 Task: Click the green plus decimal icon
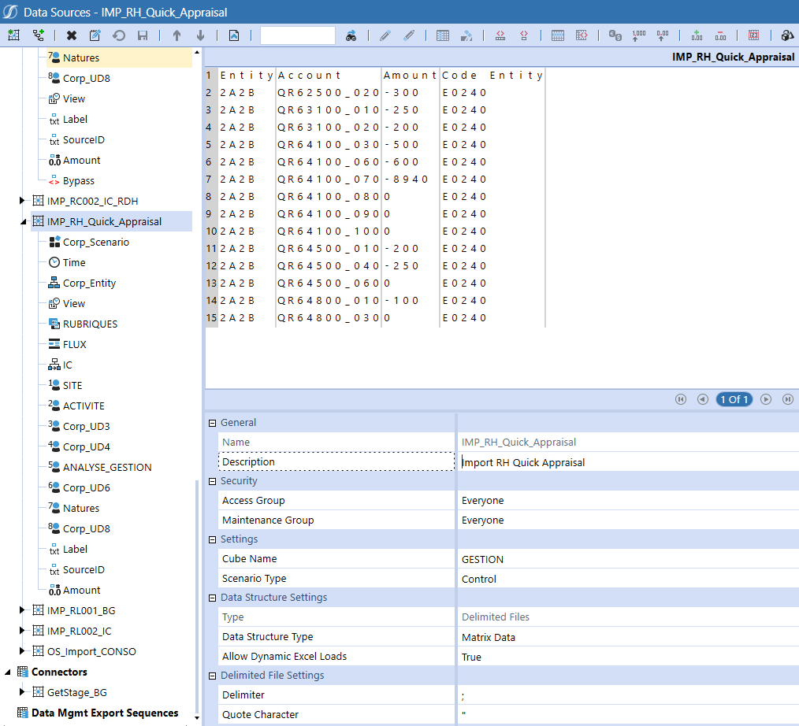(x=697, y=35)
